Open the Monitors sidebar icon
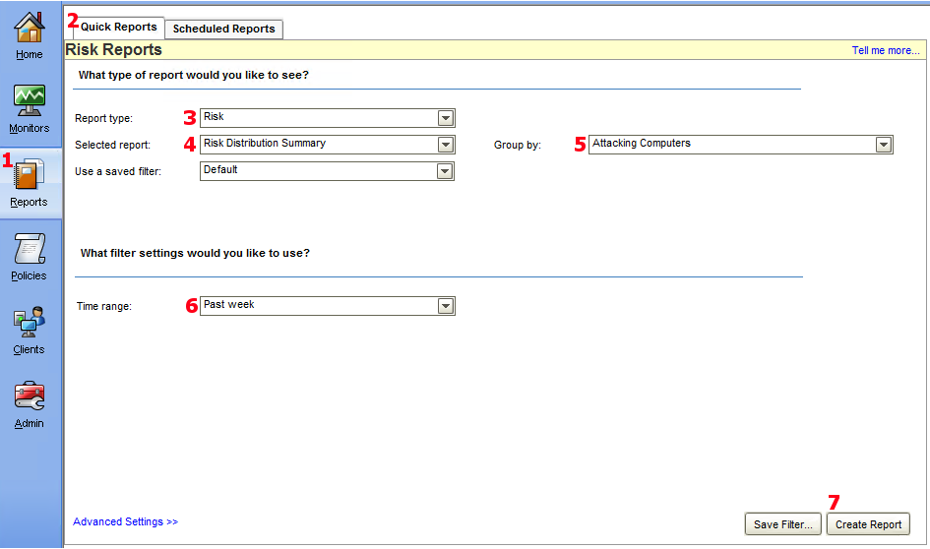Image resolution: width=930 pixels, height=549 pixels. point(30,100)
